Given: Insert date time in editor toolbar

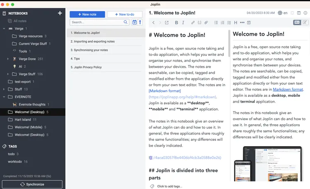Looking at the screenshot, I should (249, 22).
